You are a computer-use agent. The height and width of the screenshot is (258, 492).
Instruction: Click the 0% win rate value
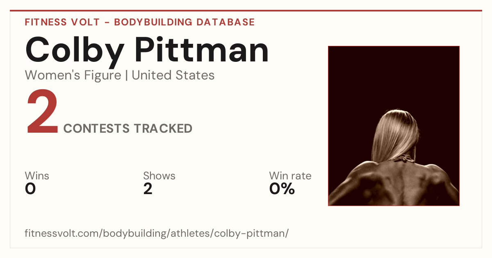point(282,189)
